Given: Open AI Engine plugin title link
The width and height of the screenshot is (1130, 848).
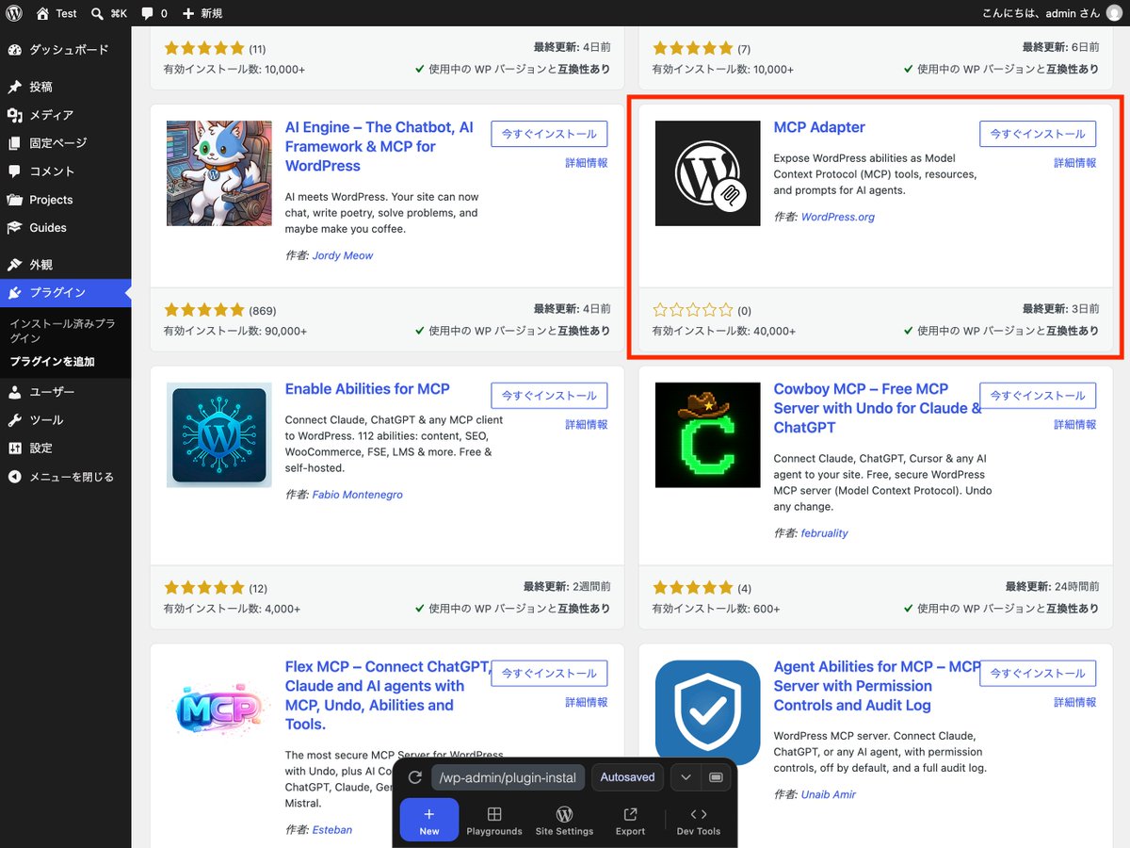Looking at the screenshot, I should 379,146.
